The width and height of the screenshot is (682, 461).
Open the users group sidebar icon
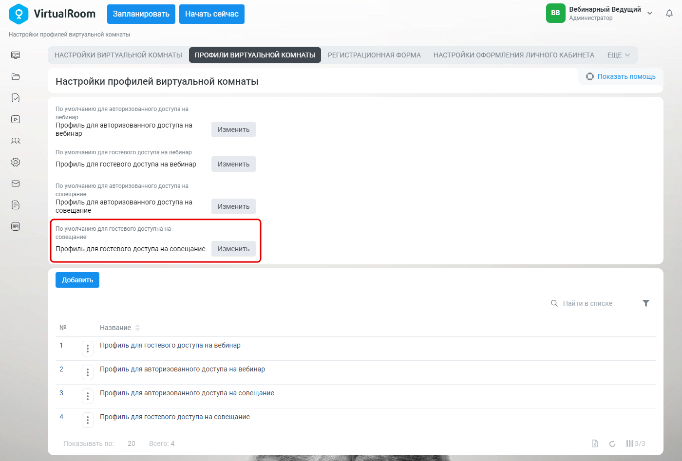coord(16,141)
